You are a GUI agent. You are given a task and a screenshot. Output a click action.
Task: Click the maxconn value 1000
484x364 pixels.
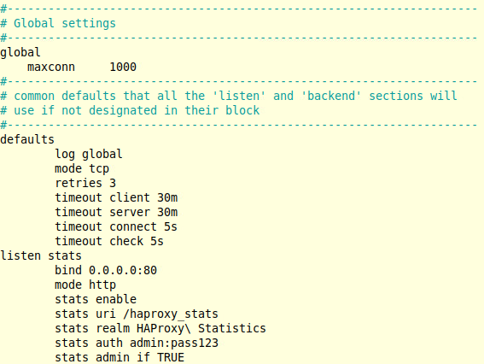click(123, 67)
